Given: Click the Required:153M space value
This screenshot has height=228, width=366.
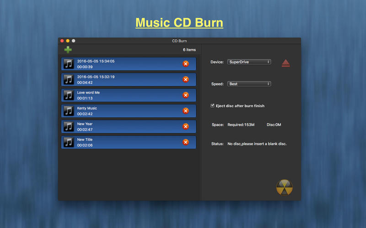Looking at the screenshot, I should 241,124.
